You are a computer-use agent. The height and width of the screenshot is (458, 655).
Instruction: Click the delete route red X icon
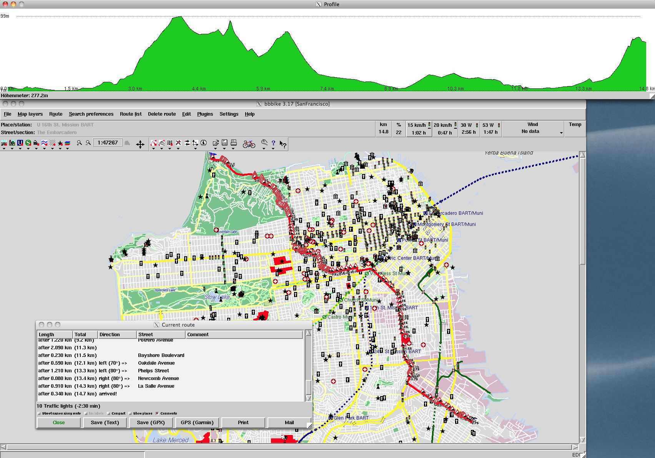point(178,143)
